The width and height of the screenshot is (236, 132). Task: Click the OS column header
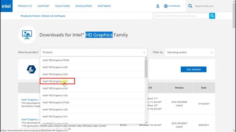[x=150, y=88]
